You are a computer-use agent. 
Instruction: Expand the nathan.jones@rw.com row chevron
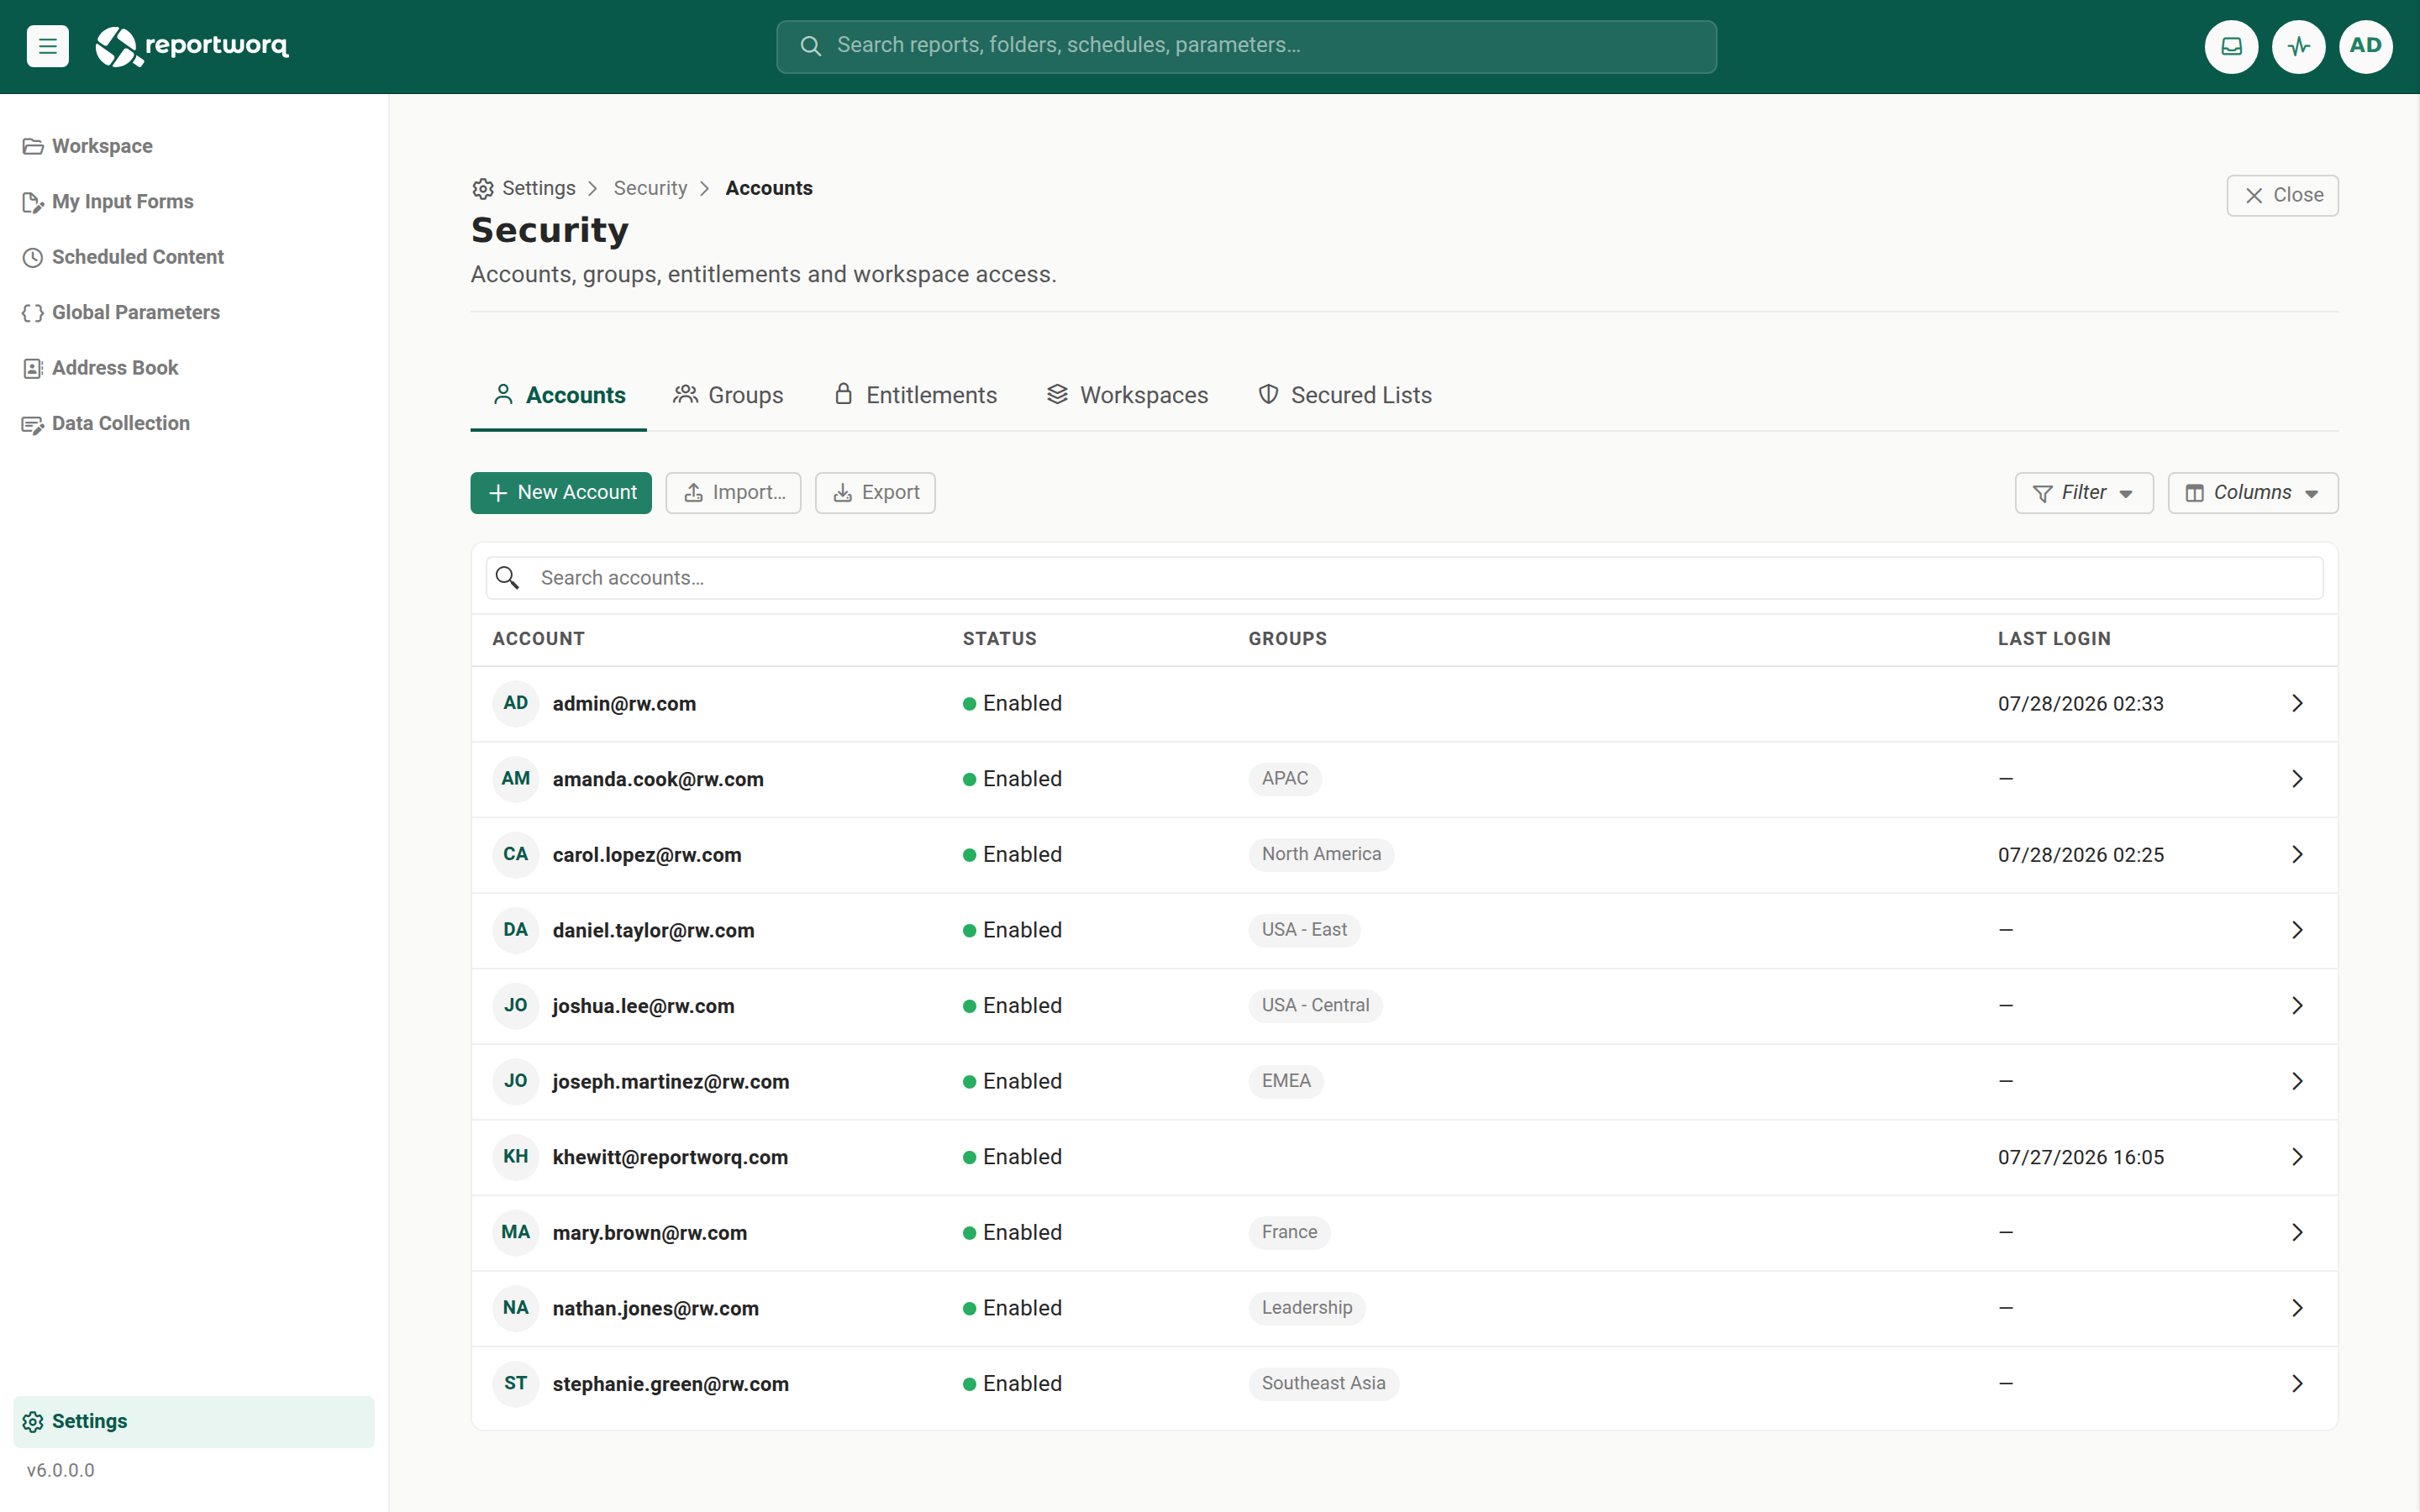(x=2297, y=1308)
